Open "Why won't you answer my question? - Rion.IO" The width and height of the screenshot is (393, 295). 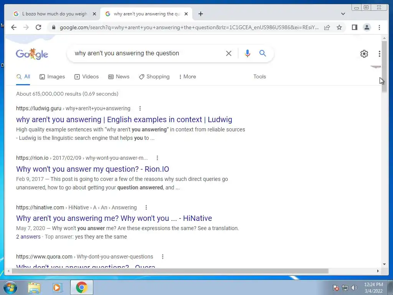92,169
